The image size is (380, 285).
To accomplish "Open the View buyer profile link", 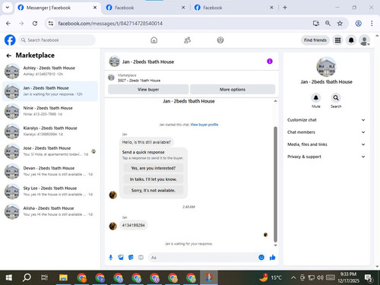I will [x=204, y=125].
